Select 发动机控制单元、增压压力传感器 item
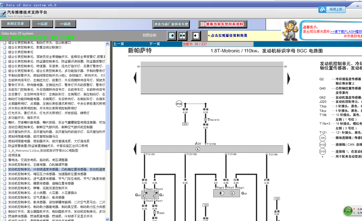Viewport: 362px width, 221px height. [47, 174]
